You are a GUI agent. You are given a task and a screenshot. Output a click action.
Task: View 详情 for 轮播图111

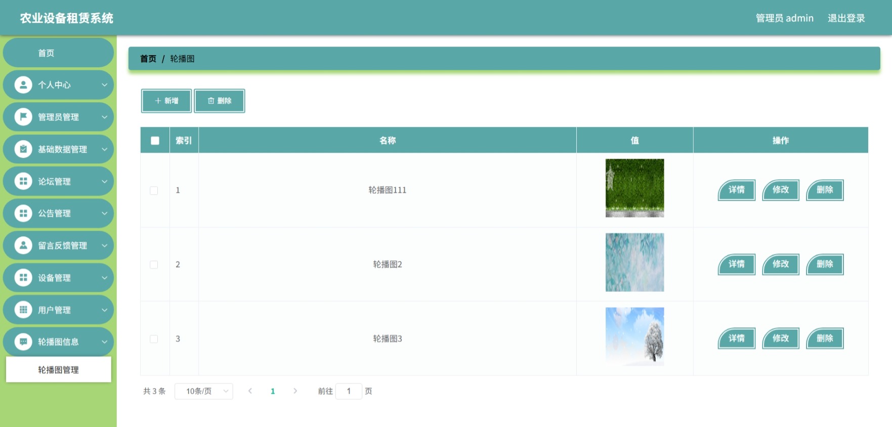click(737, 190)
